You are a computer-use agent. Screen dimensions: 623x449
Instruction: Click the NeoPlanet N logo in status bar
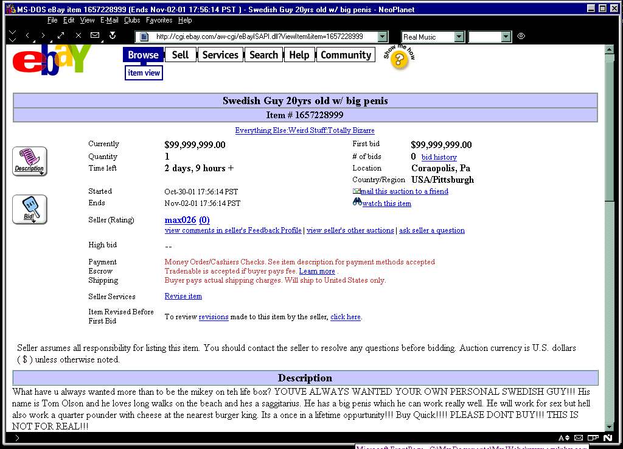click(608, 438)
